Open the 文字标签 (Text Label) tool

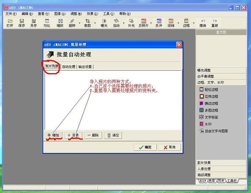point(211,117)
